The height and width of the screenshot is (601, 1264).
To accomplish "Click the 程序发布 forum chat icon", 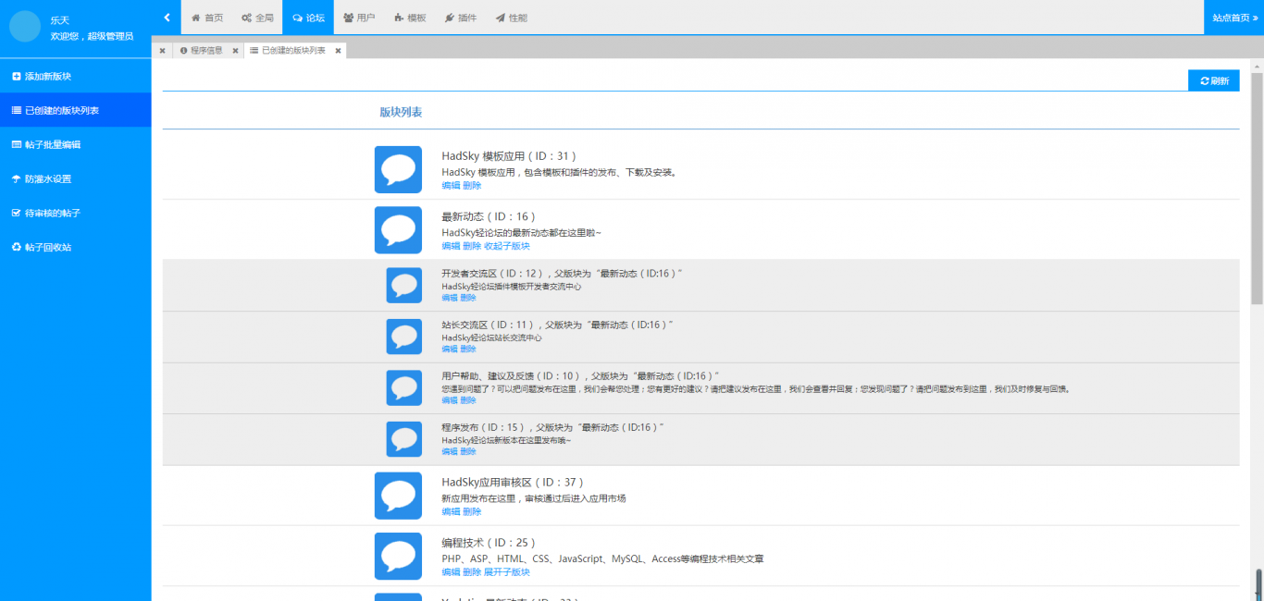I will click(404, 439).
